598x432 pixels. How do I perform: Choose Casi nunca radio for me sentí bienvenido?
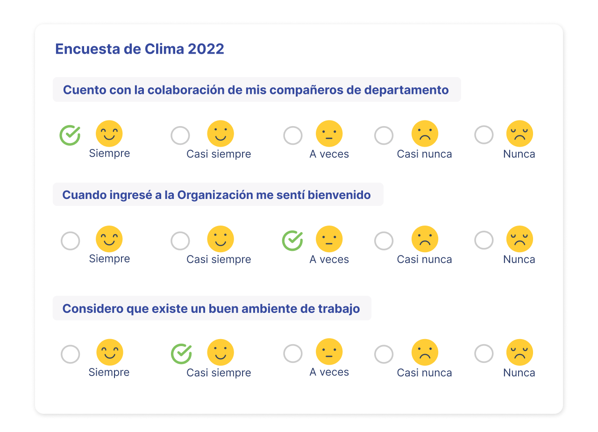[384, 241]
